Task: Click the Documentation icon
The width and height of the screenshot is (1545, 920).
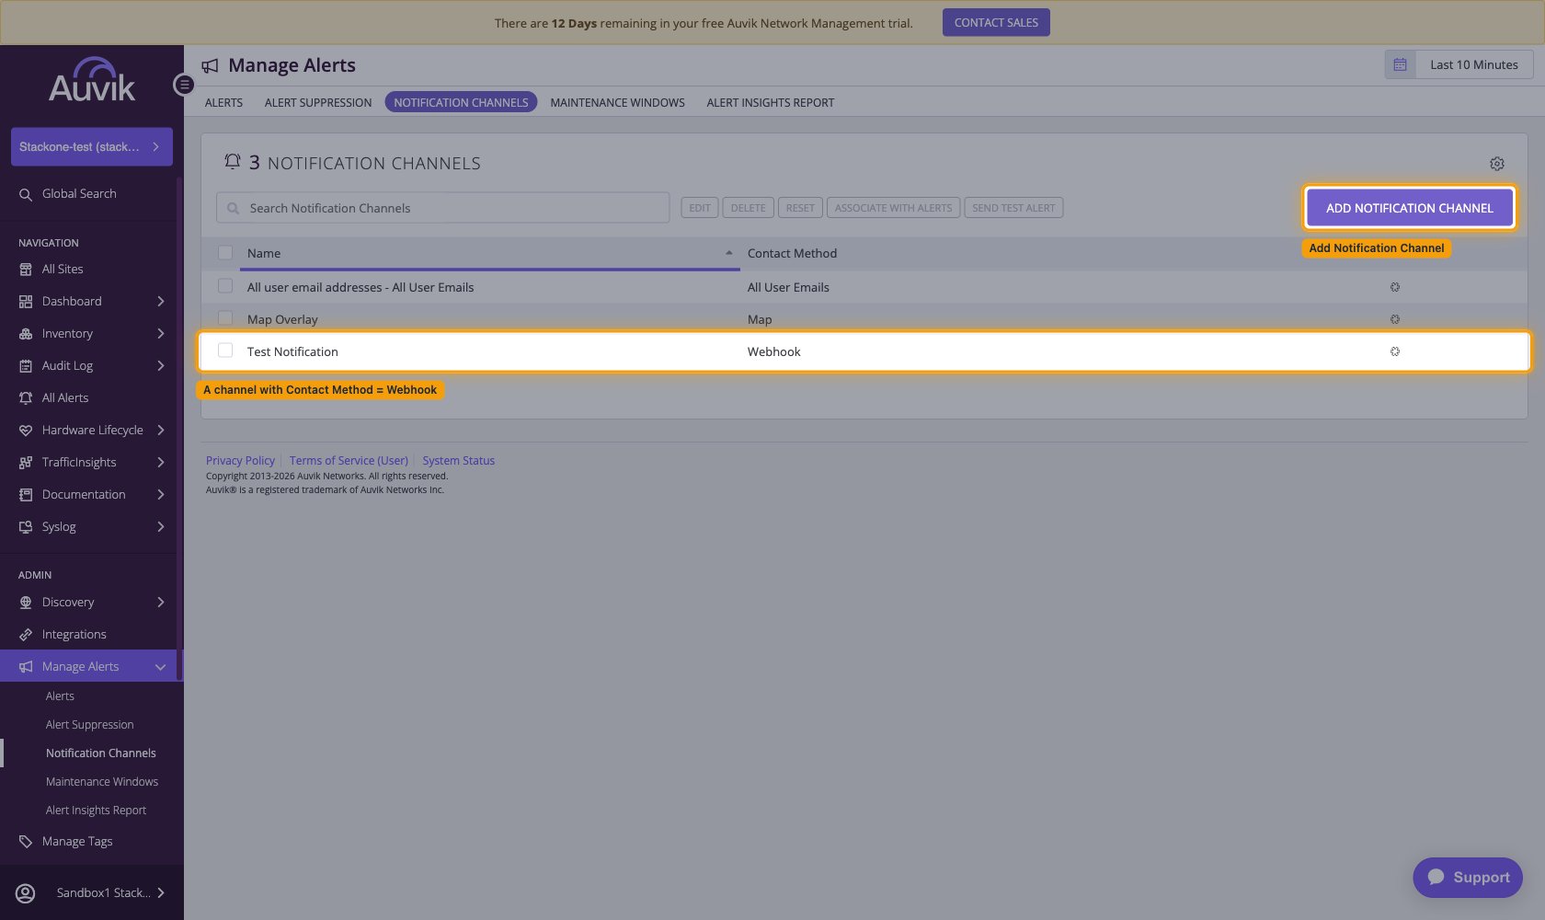Action: [26, 495]
